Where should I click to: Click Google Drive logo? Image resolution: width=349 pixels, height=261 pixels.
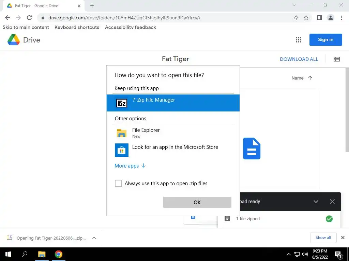coord(24,40)
